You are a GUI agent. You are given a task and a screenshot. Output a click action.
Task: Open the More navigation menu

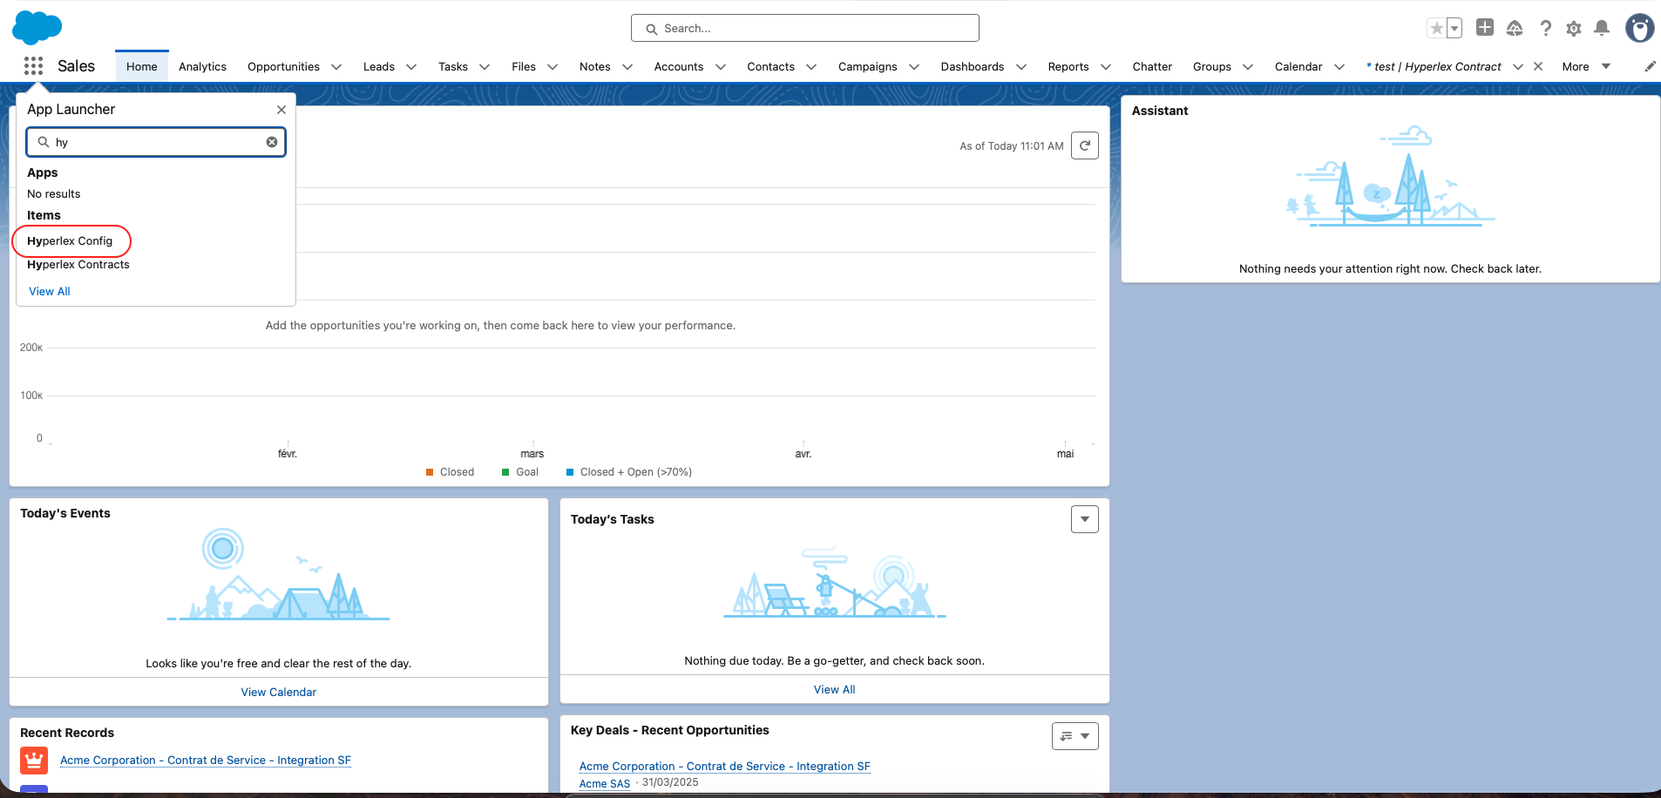1586,66
